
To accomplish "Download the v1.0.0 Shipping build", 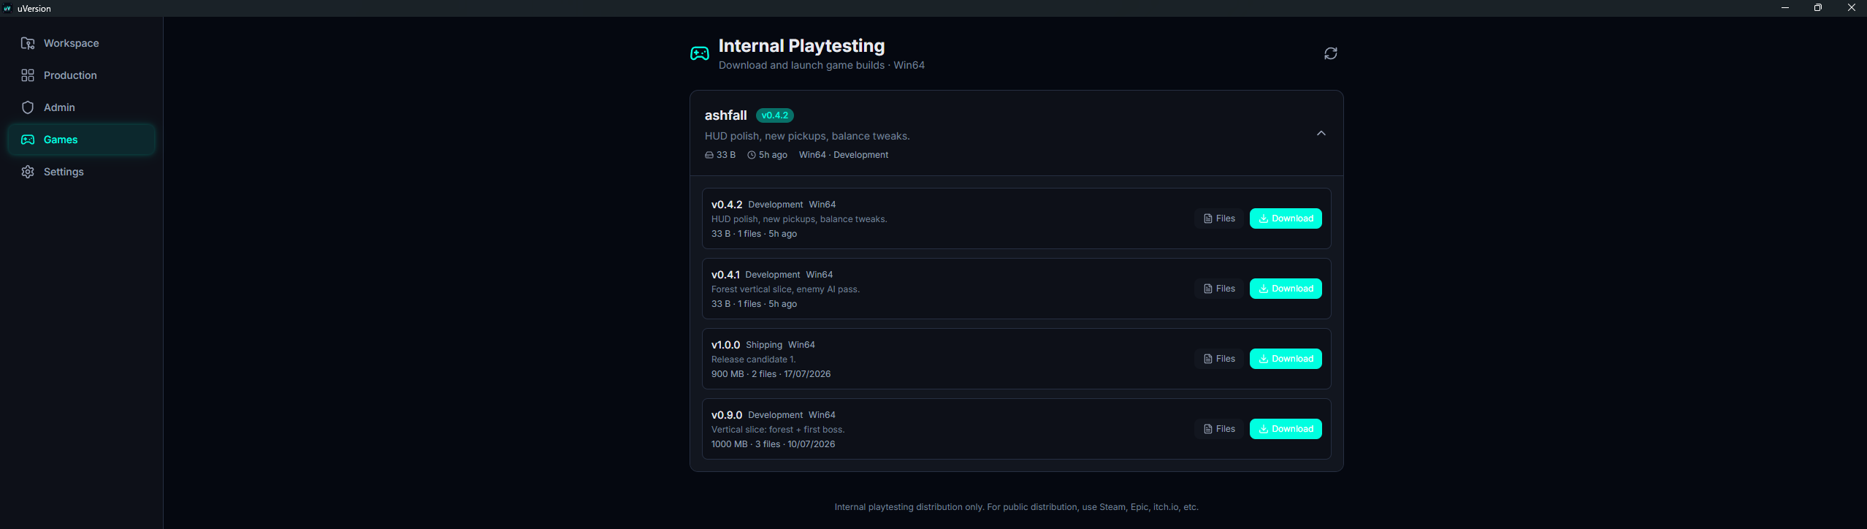I will 1286,359.
